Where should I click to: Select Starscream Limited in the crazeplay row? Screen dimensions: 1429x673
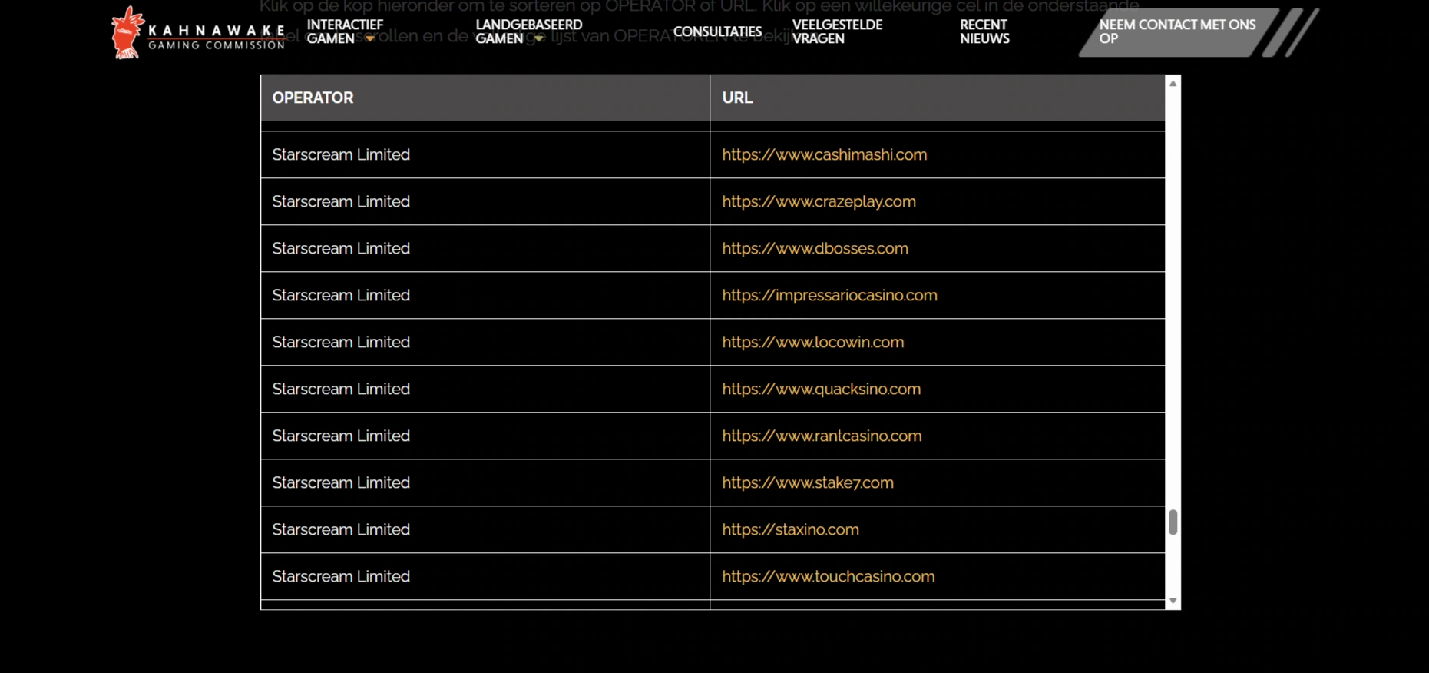coord(341,201)
